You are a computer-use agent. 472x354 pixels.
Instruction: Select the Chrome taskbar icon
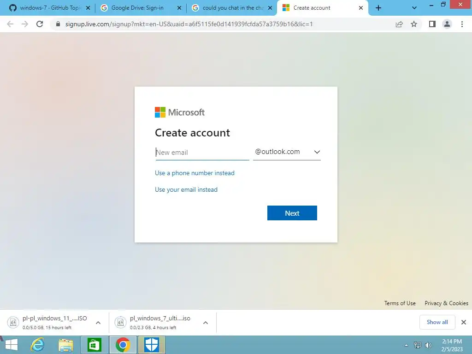(x=123, y=345)
